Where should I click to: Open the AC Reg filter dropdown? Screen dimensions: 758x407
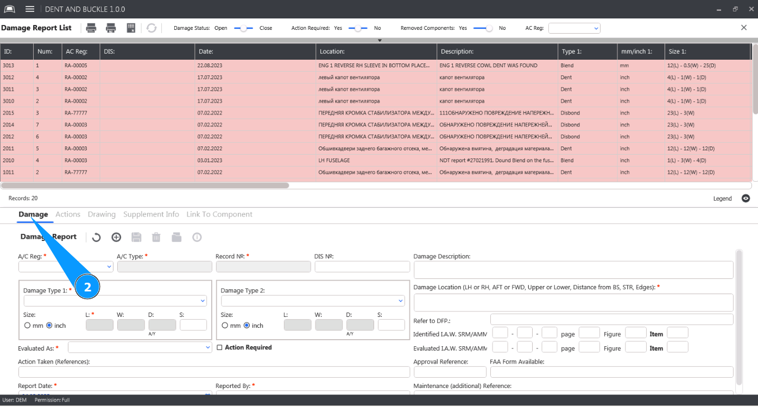pyautogui.click(x=574, y=28)
